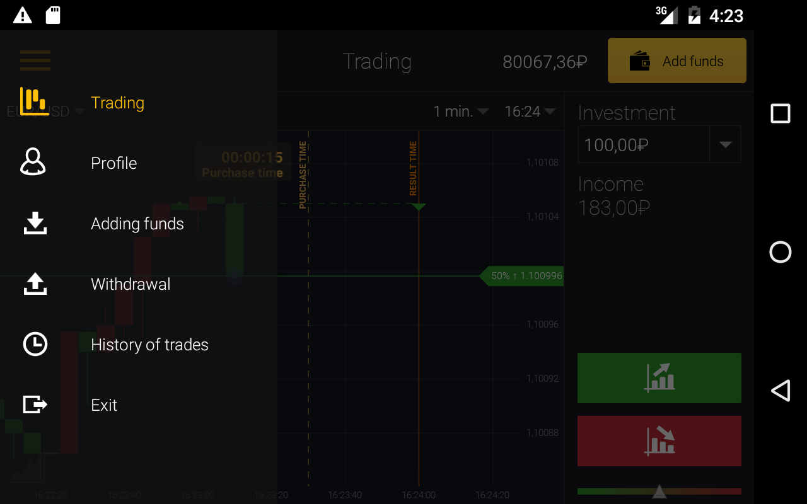Click the account balance 80067,36₽

coord(545,62)
